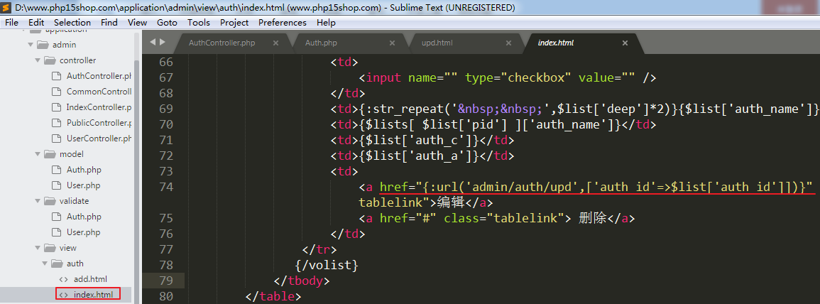Open the Preferences menu

coord(282,23)
